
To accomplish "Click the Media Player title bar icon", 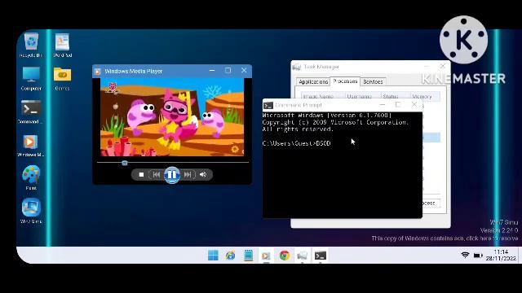I will pyautogui.click(x=98, y=72).
